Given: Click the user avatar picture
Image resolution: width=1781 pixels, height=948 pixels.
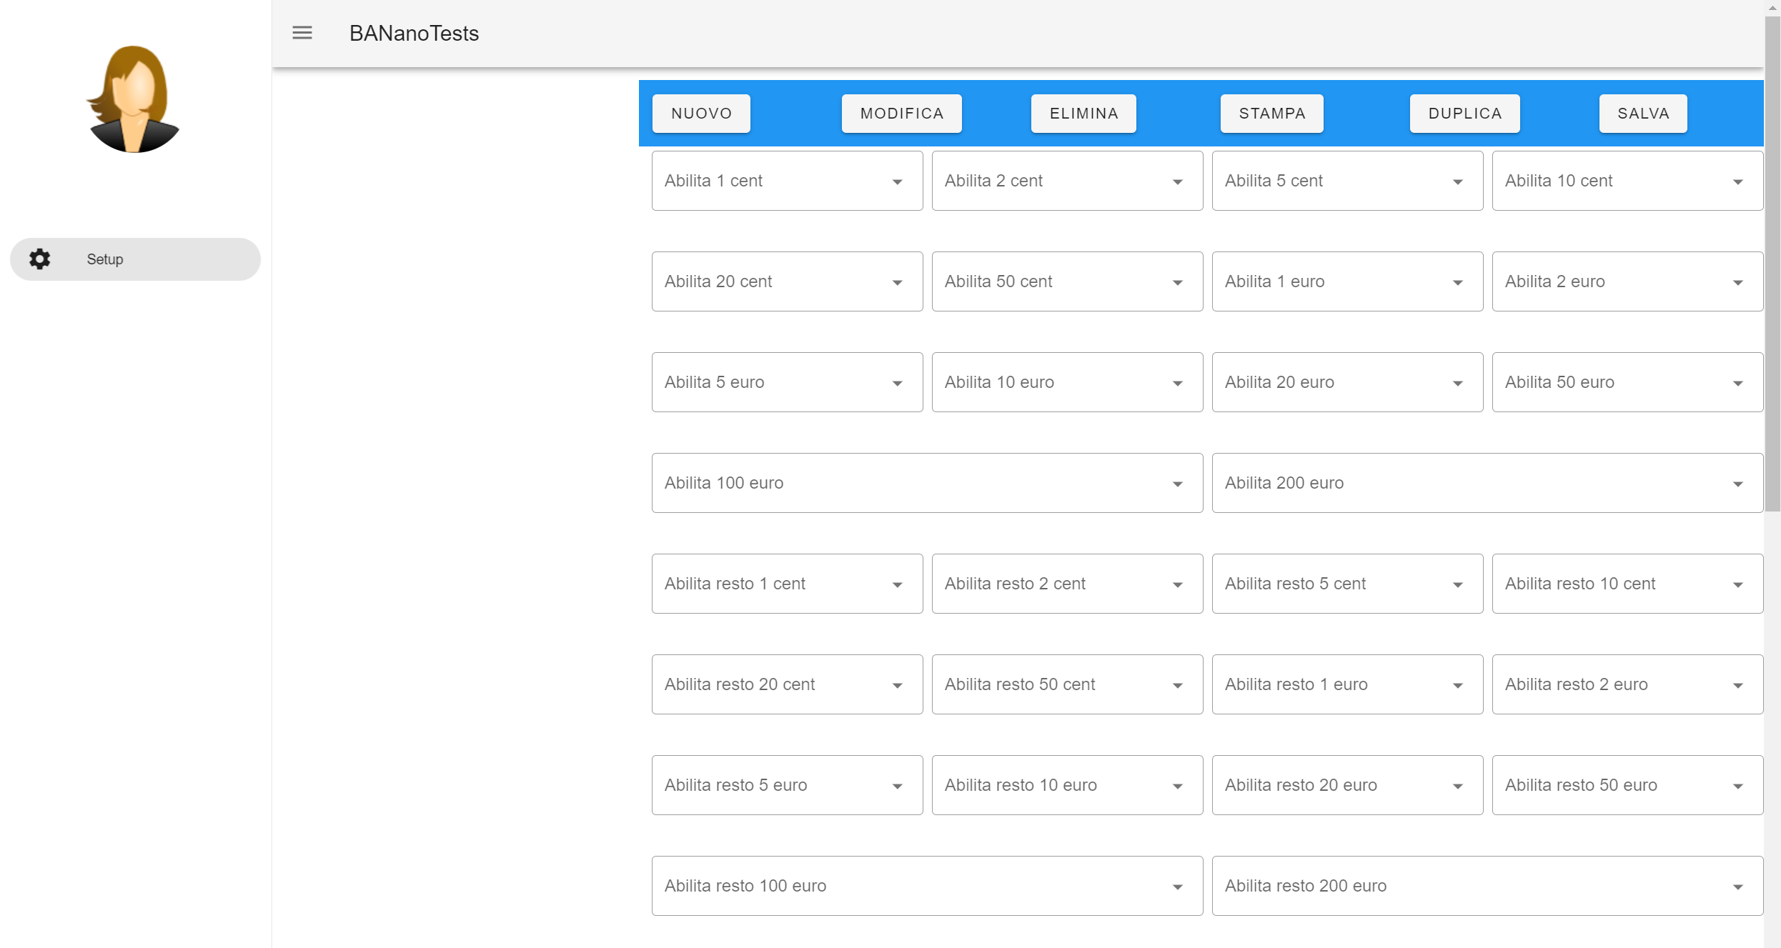Looking at the screenshot, I should click(x=133, y=99).
